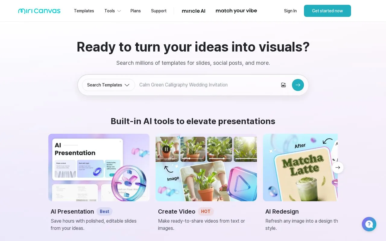This screenshot has height=241, width=386.
Task: Submit search with the teal arrow button
Action: click(298, 85)
